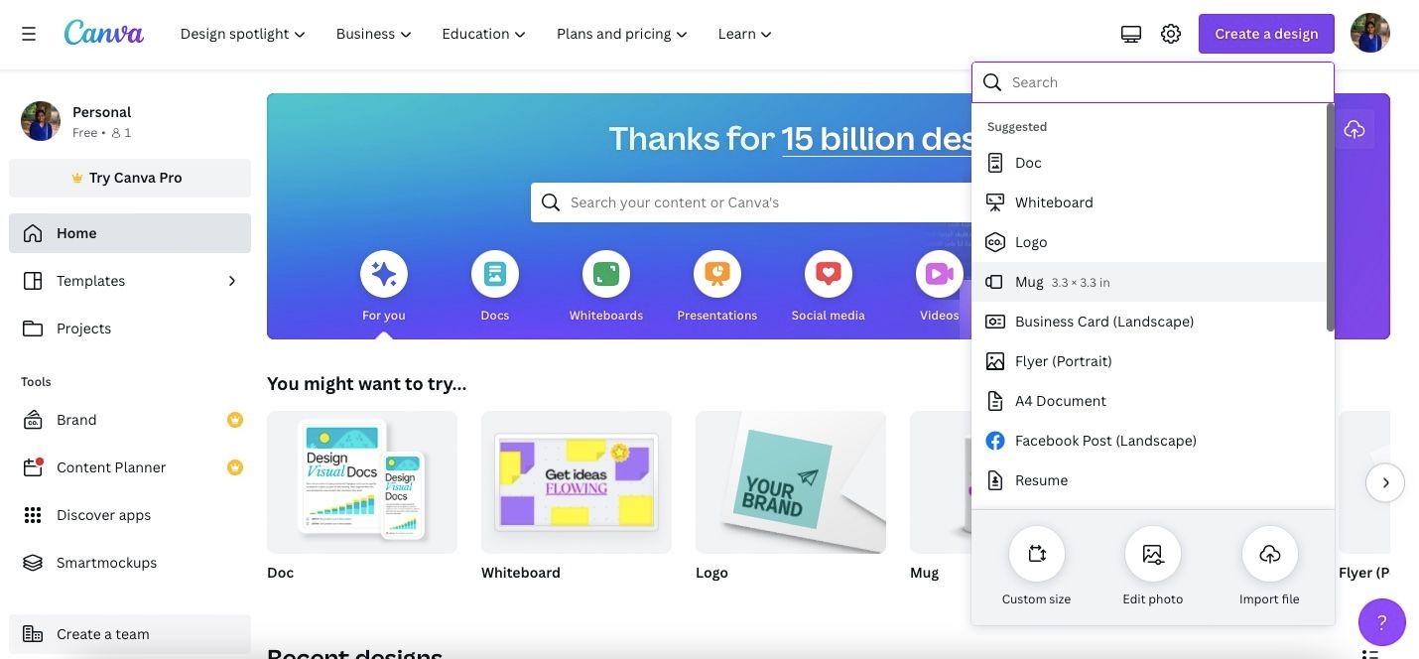Viewport: 1419px width, 659px height.
Task: Expand the Plans and pricing dropdown
Action: 622,34
